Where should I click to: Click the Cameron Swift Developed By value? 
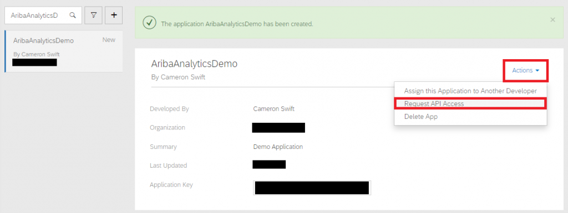pos(273,108)
